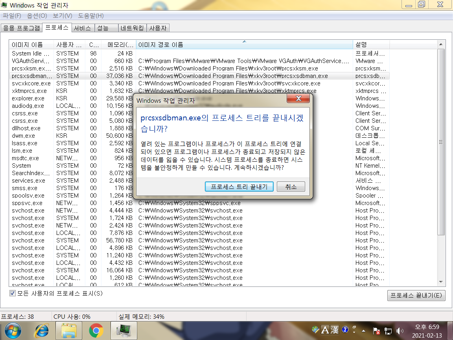Select the sppsvc.exe process row

[x=199, y=203]
